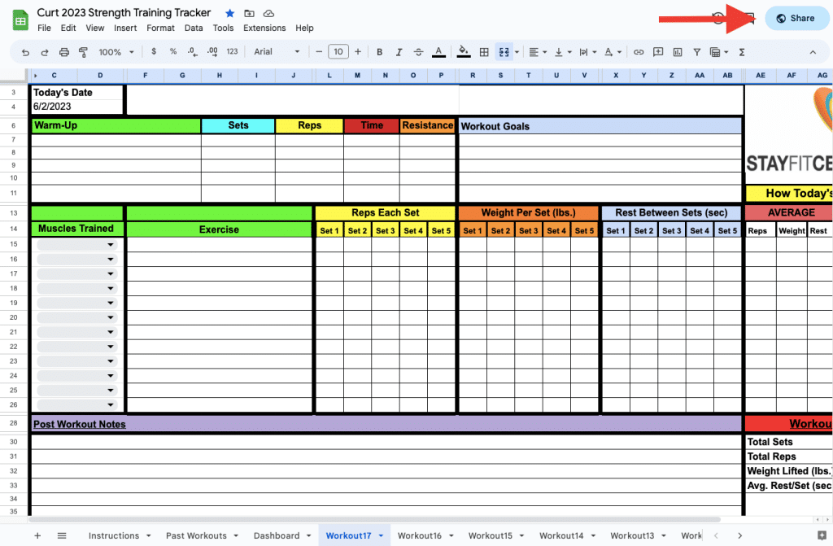833x546 pixels.
Task: Switch to the Dashboard sheet tab
Action: (x=277, y=535)
